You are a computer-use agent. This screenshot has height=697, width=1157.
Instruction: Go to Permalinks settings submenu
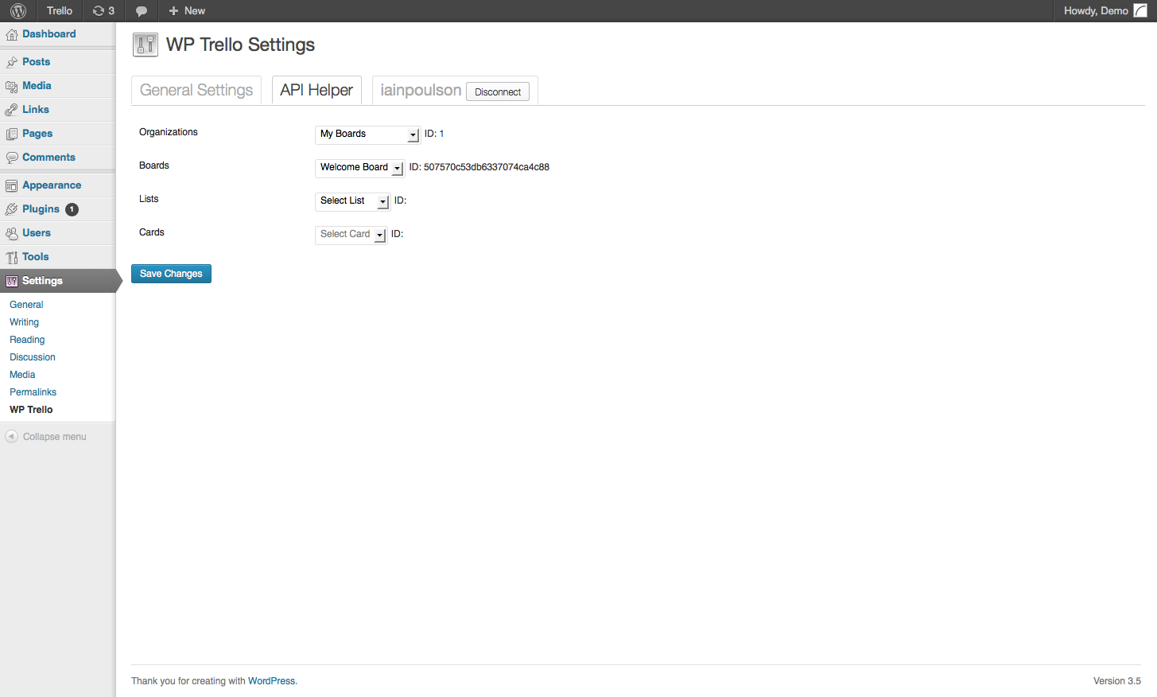33,392
